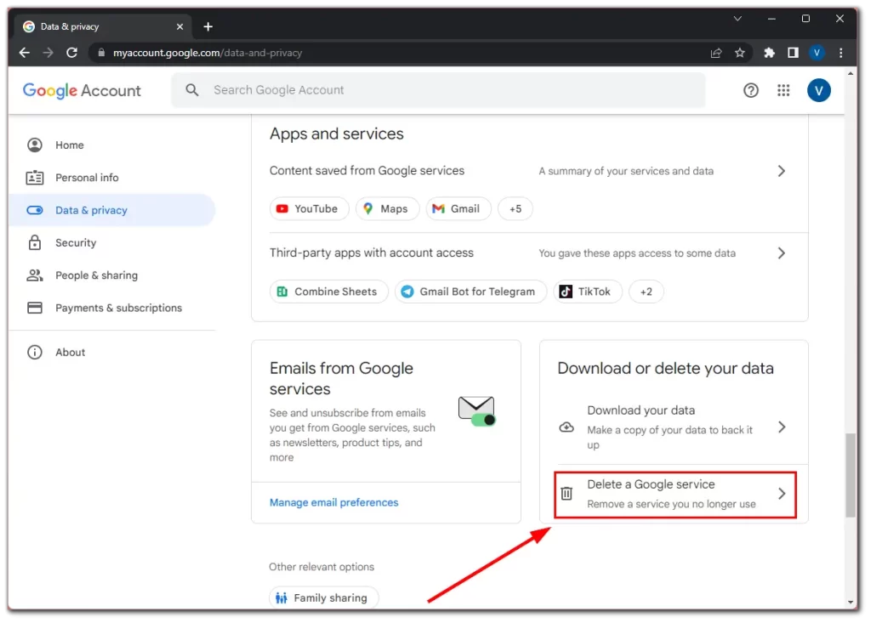Click the About info icon

point(34,353)
